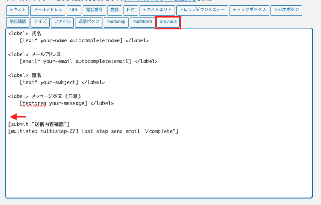Click the multistep tag button
This screenshot has height=205, width=321.
point(115,22)
